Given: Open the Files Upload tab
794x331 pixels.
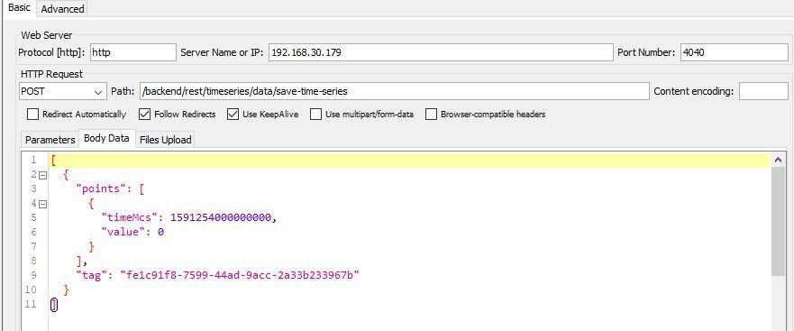Looking at the screenshot, I should pos(165,140).
